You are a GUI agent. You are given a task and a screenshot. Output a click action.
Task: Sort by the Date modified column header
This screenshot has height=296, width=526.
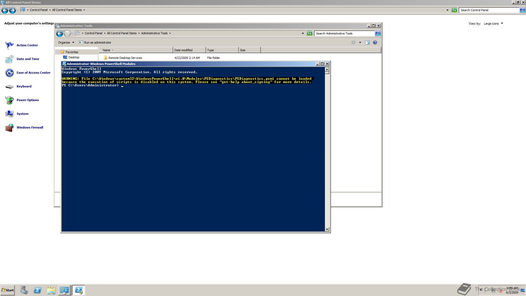[189, 50]
